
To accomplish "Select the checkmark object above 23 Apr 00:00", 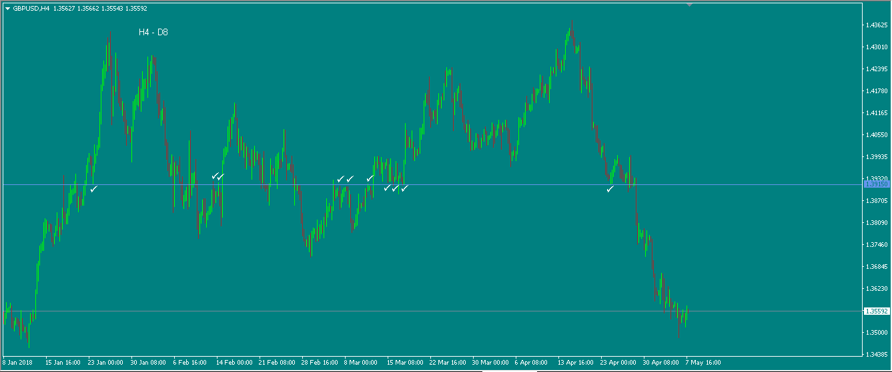I will click(x=610, y=189).
